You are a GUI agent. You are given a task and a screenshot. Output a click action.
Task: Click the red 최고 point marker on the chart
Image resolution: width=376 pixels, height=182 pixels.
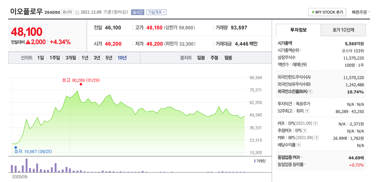(x=81, y=84)
